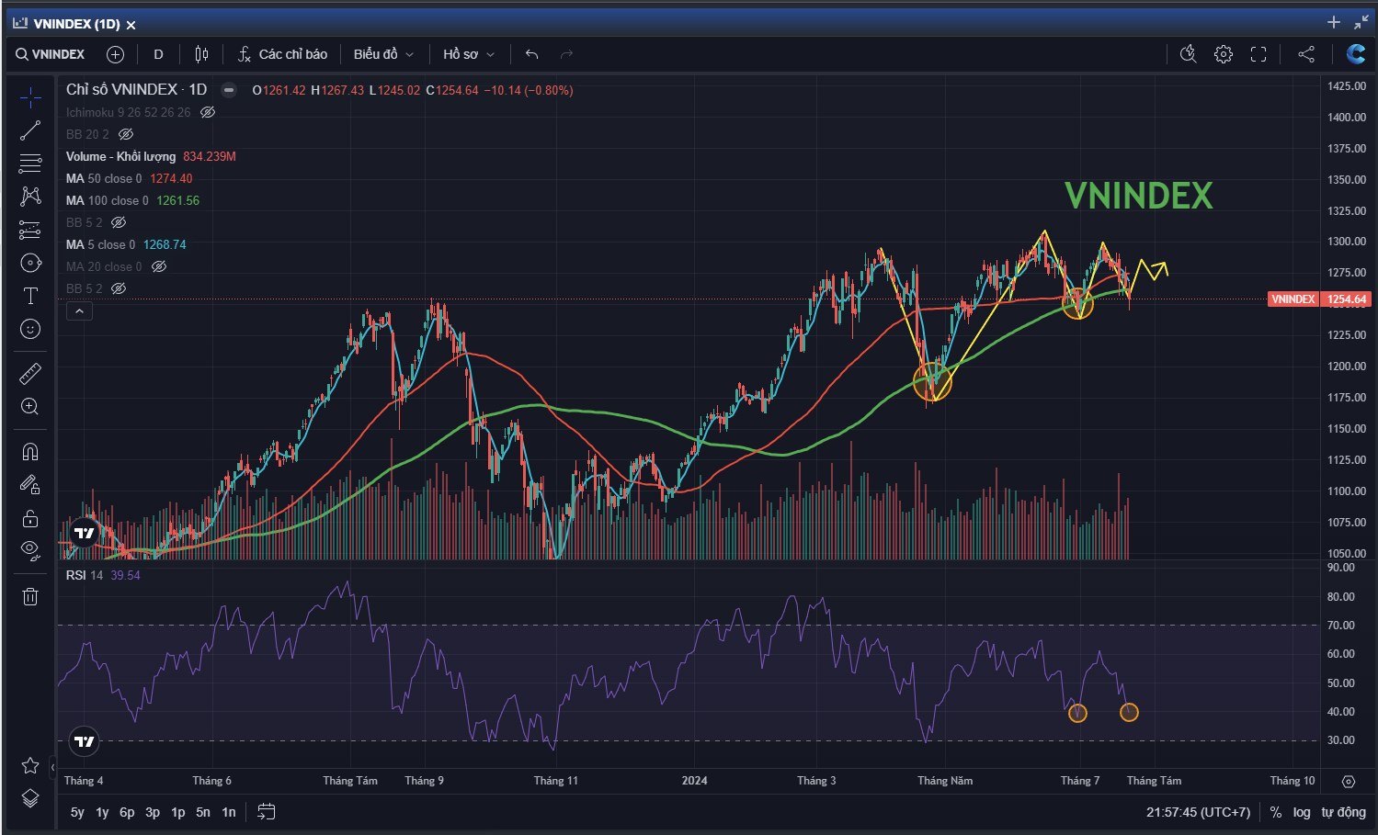Add a symbol to compare

(115, 54)
